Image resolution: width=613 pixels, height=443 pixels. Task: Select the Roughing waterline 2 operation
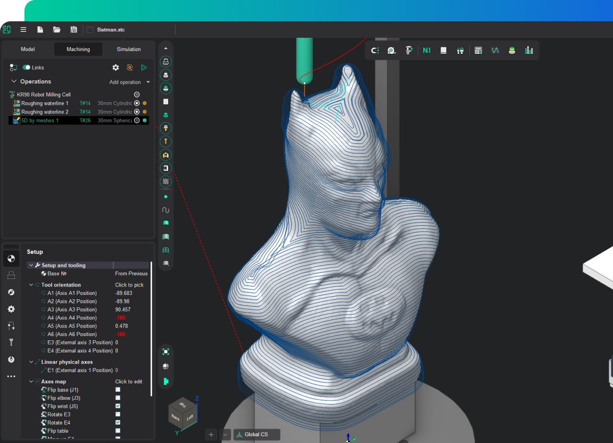click(45, 112)
